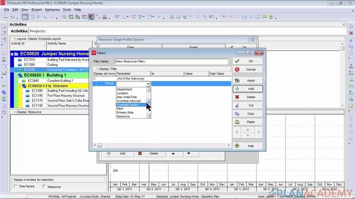Click Cancel in the Filters dialog
The image size is (355, 199).
[248, 70]
